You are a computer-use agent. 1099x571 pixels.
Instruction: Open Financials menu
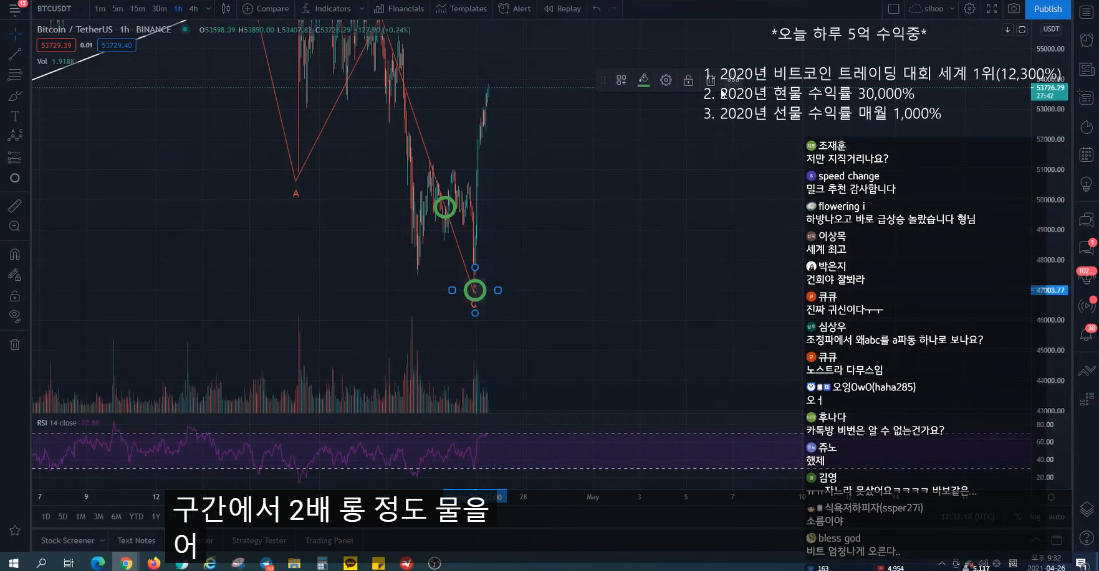(399, 9)
